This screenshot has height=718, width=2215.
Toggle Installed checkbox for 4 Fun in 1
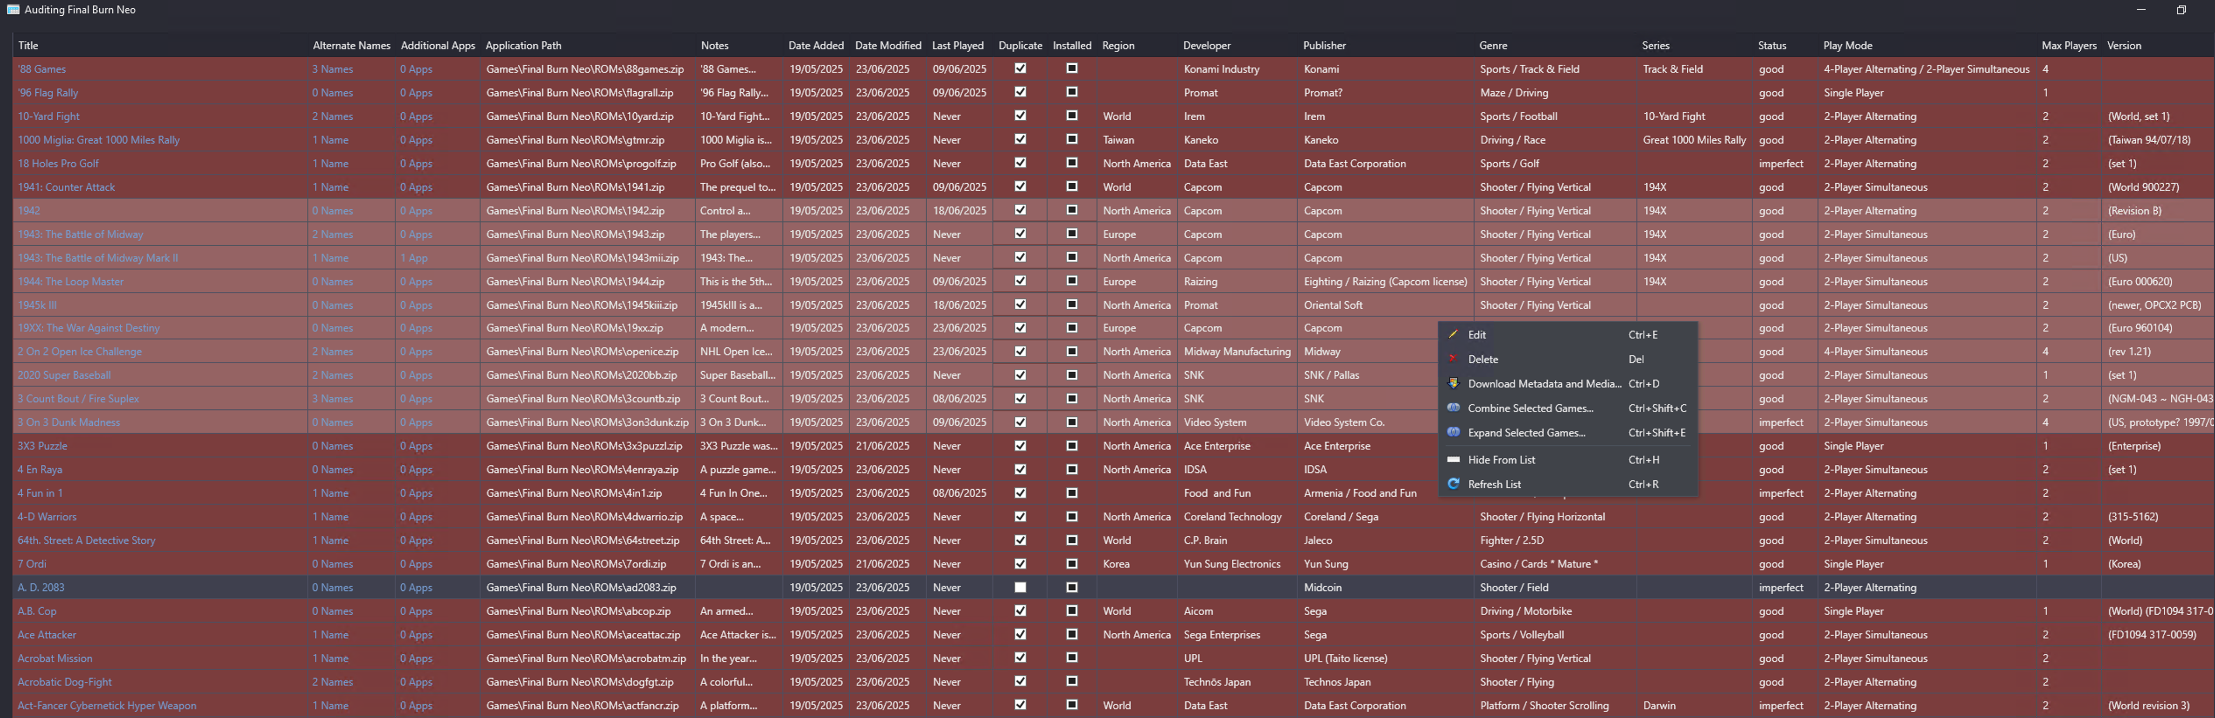pos(1071,493)
